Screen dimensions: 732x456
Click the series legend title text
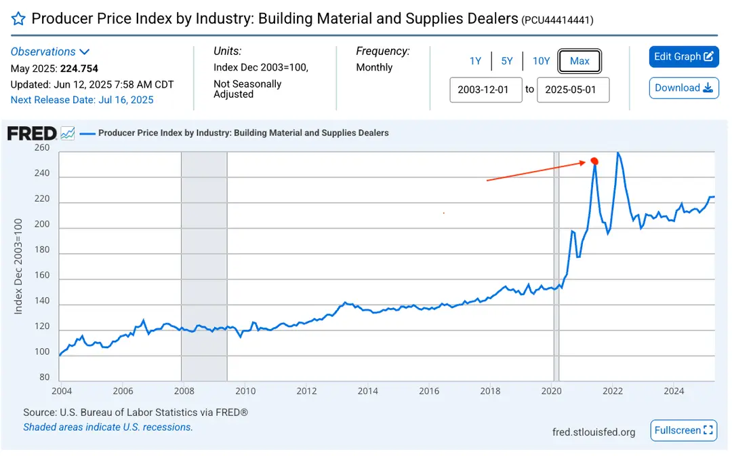tap(243, 133)
